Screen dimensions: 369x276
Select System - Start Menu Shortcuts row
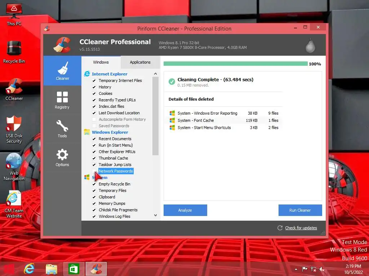click(x=224, y=128)
